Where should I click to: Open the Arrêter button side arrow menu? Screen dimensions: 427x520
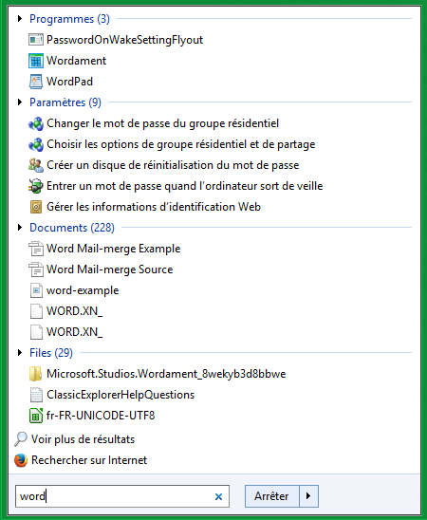tap(308, 496)
